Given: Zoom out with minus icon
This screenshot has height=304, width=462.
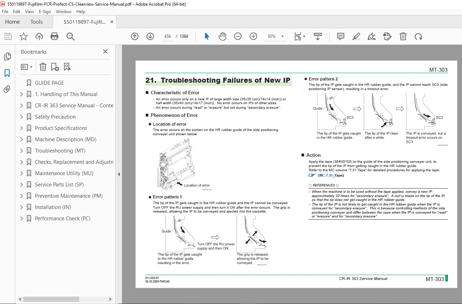Looking at the screenshot, I should (238, 36).
